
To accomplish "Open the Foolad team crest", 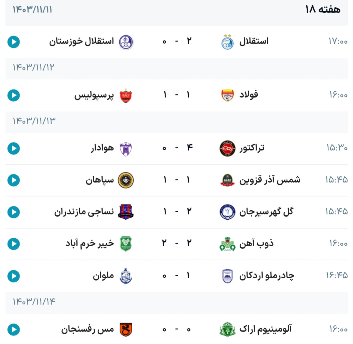I will point(228,96).
